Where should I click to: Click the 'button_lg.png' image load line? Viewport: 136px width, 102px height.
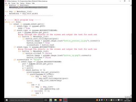click(59, 56)
